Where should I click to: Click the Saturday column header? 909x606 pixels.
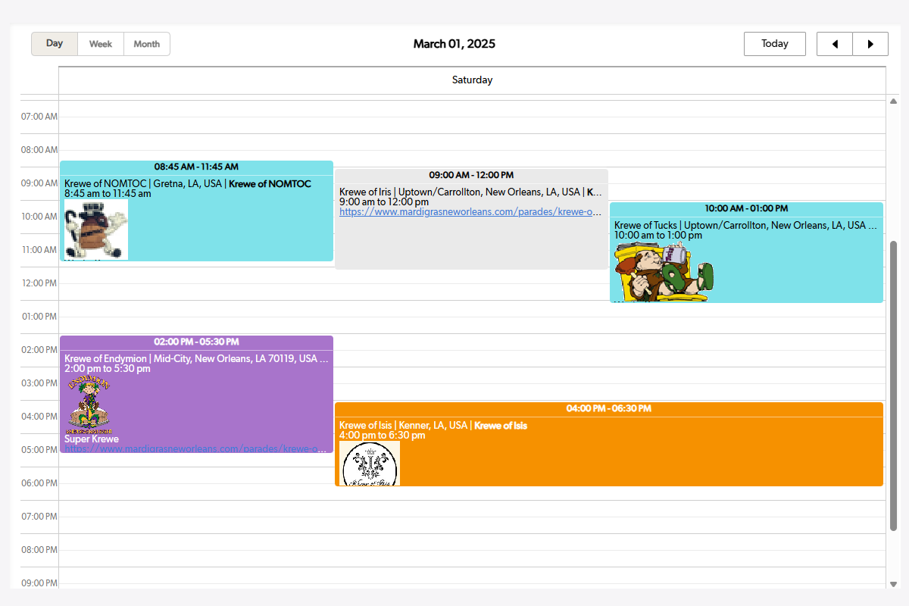[x=472, y=80]
